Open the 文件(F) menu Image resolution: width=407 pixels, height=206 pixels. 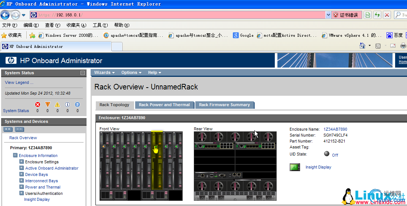click(10, 25)
